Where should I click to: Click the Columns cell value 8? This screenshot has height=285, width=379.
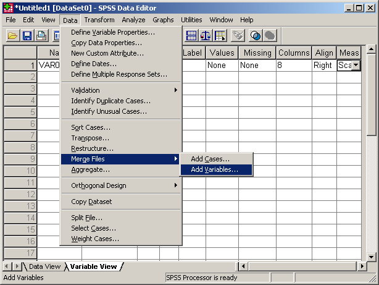click(294, 66)
